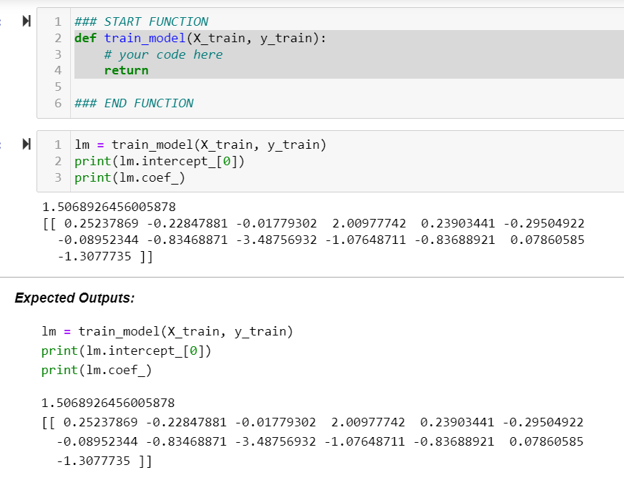
Task: Click empty line 5 in function cell
Action: pos(346,87)
